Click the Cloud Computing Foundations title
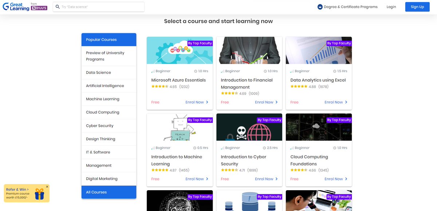The height and width of the screenshot is (211, 437). pyautogui.click(x=309, y=160)
